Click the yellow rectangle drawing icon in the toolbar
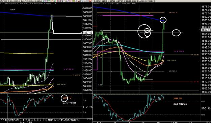This screenshot has height=123, width=211. [74, 1]
